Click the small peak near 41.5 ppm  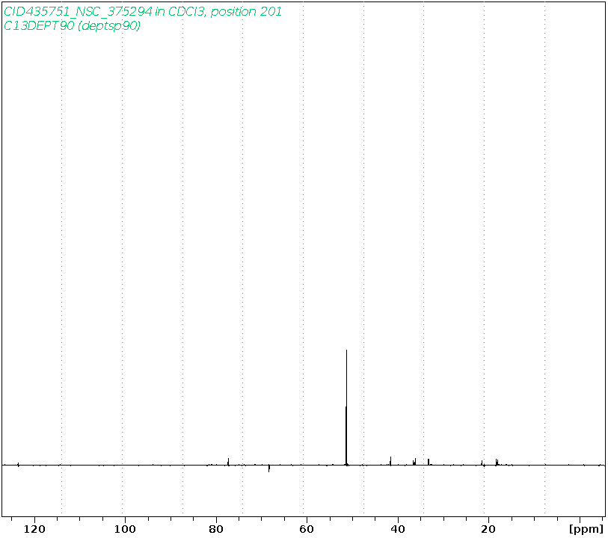pyautogui.click(x=390, y=460)
